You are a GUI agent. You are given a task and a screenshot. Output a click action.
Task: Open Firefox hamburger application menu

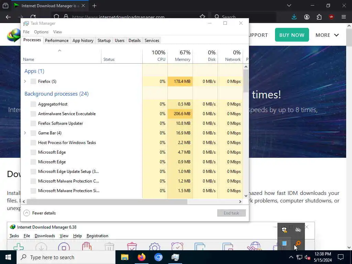tap(344, 17)
